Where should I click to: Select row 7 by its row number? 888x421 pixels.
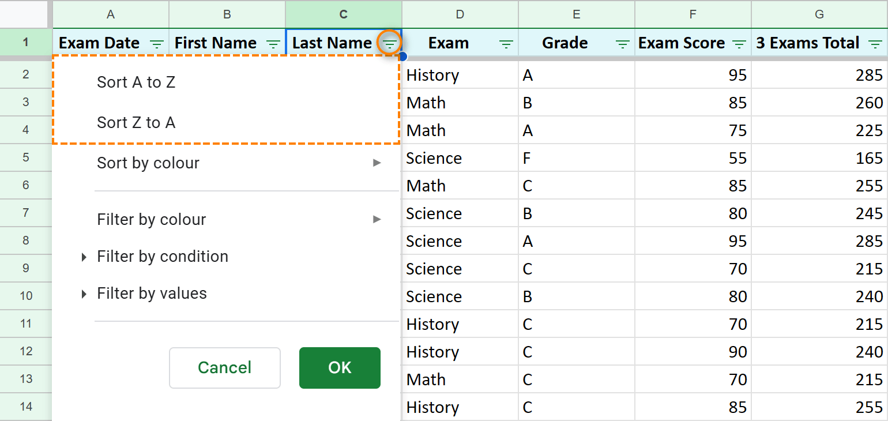click(26, 212)
